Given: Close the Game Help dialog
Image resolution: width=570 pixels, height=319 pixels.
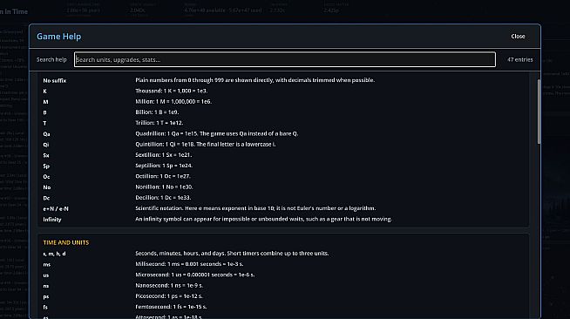Looking at the screenshot, I should 518,37.
